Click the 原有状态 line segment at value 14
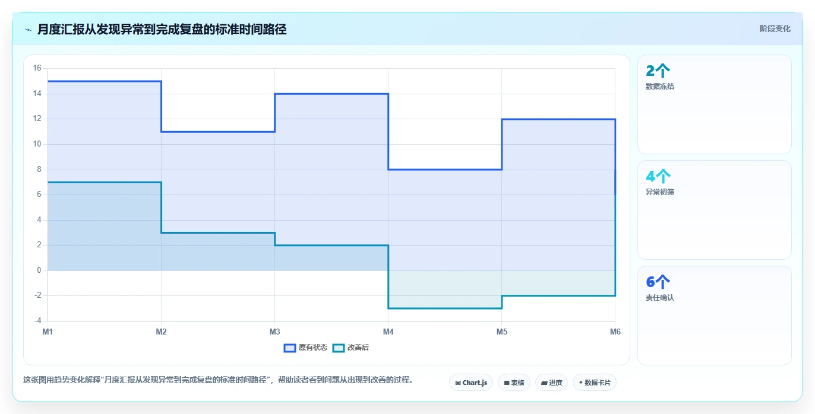 point(331,94)
